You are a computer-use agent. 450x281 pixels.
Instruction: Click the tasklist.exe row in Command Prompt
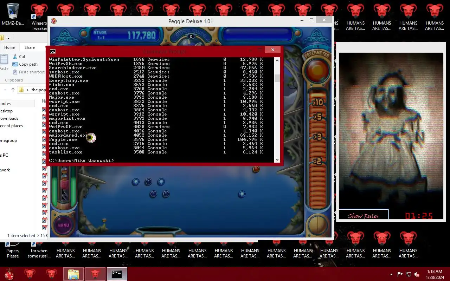(x=156, y=152)
